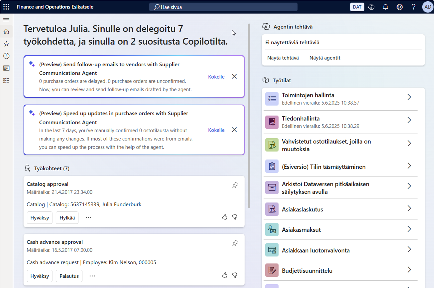Viewport: 434px width, 288px height.
Task: Thumbs up the Cash advance approval item
Action: tap(225, 275)
